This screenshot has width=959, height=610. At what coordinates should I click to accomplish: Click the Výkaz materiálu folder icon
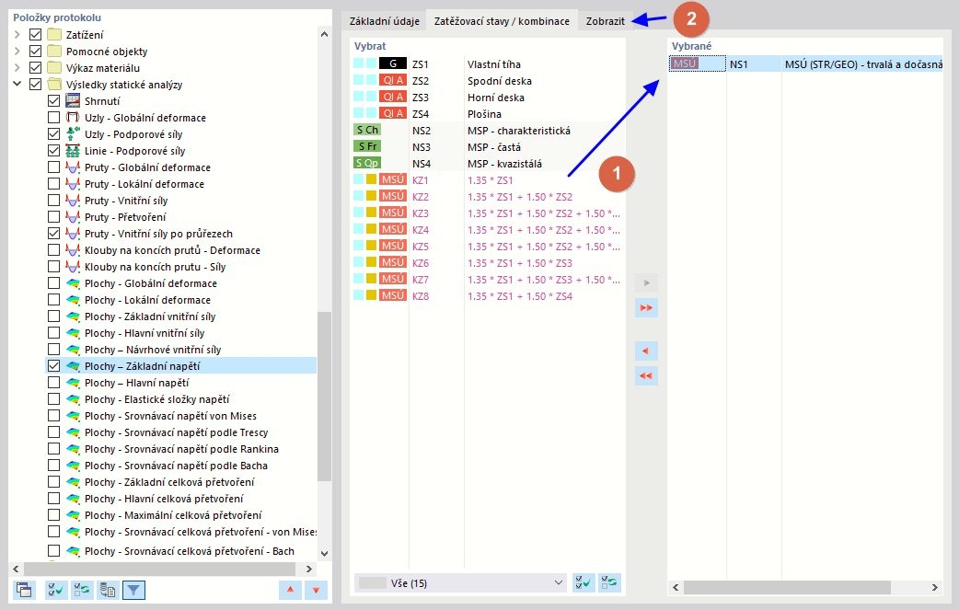pyautogui.click(x=54, y=67)
